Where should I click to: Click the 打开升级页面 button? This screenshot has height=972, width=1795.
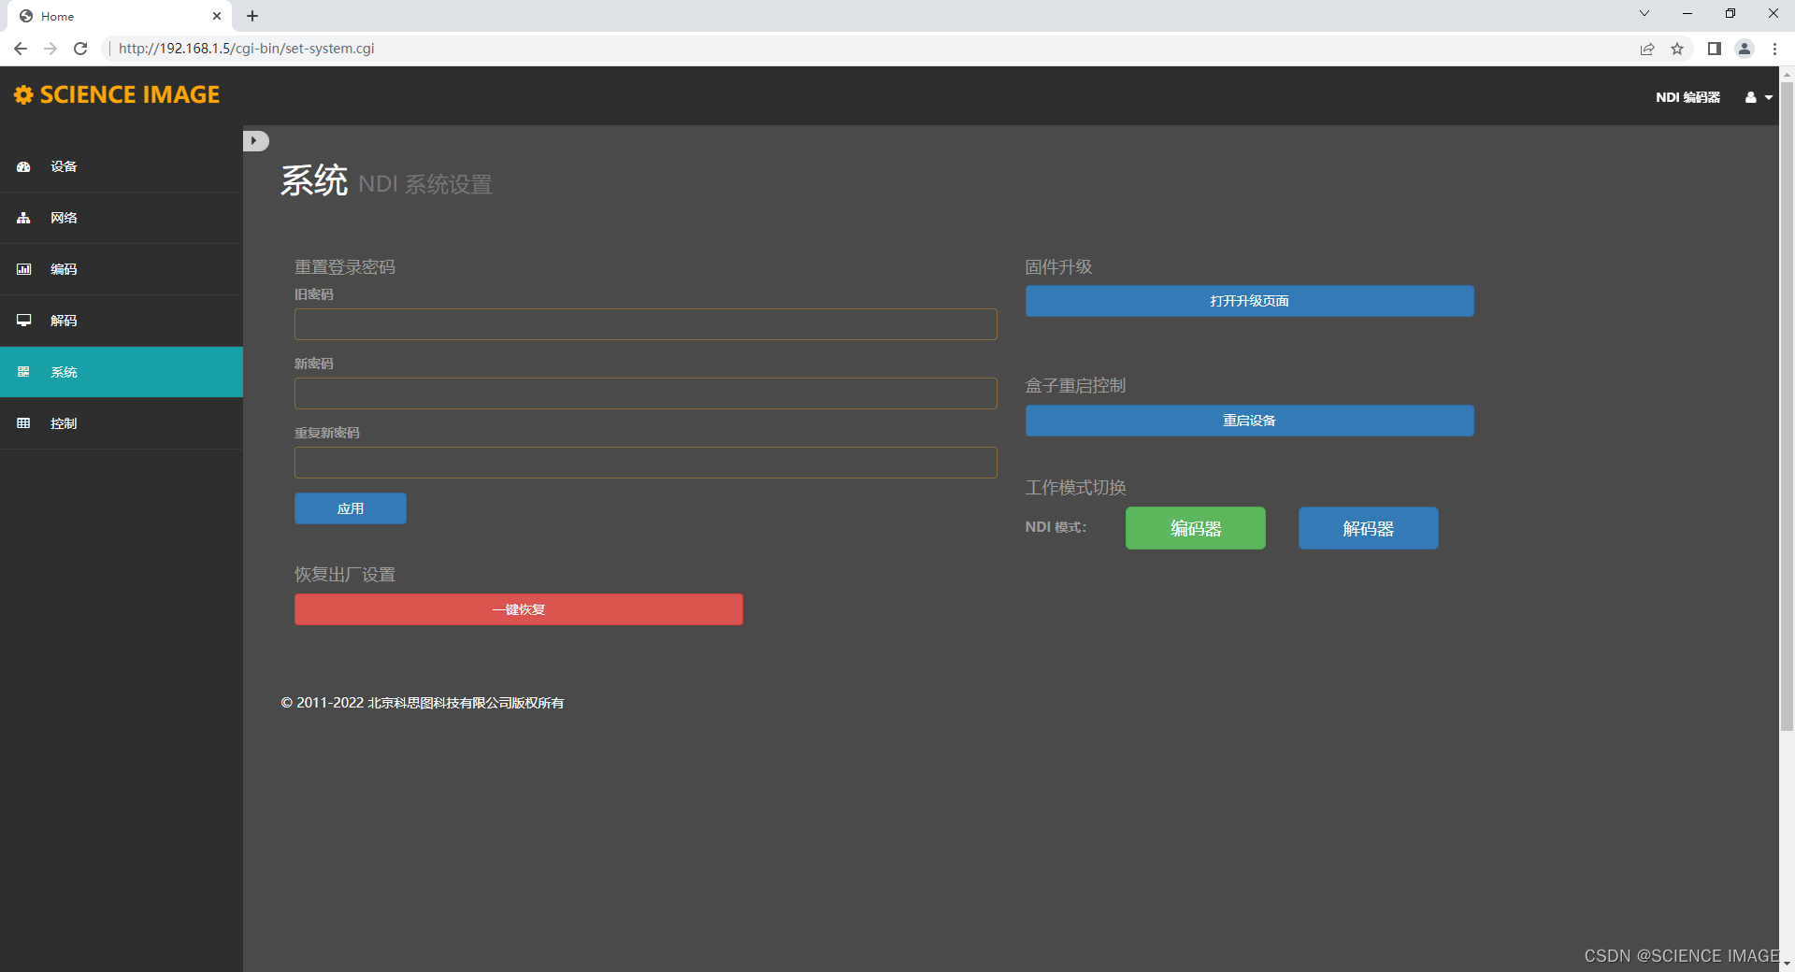[x=1250, y=301]
